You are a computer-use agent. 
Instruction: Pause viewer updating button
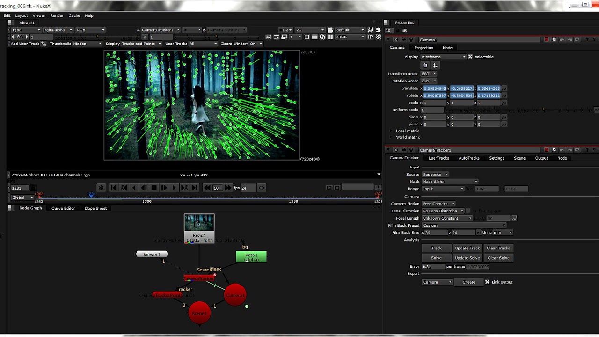330,37
